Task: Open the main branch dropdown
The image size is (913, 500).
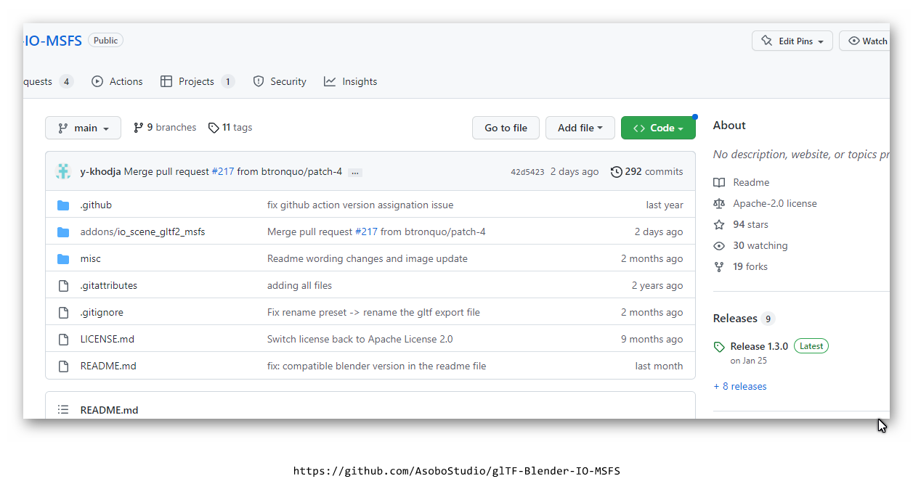Action: point(83,128)
